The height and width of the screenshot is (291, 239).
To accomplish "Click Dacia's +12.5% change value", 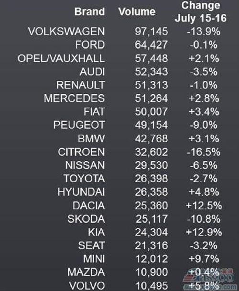I will (x=204, y=205).
